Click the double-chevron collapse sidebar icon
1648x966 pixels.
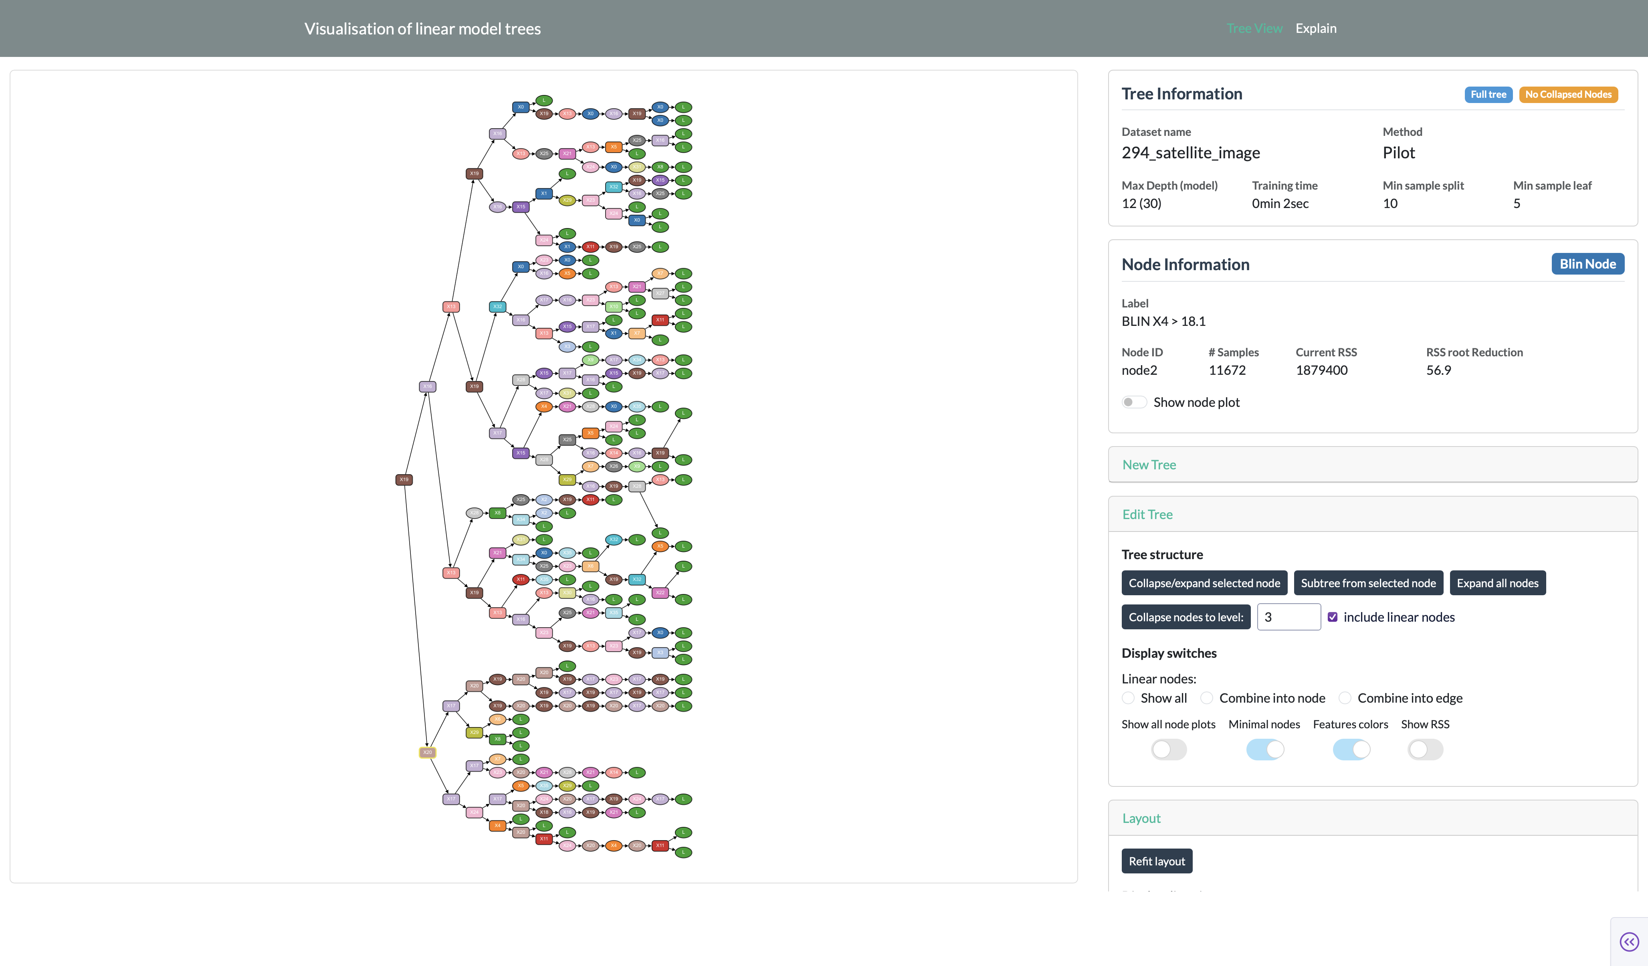coord(1629,942)
